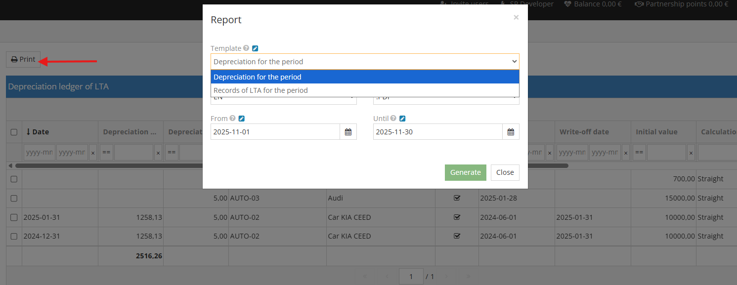Click the Close button in the Report dialog

tap(505, 172)
